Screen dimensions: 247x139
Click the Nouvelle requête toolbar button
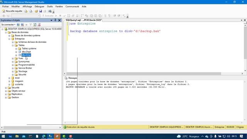click(x=12, y=11)
